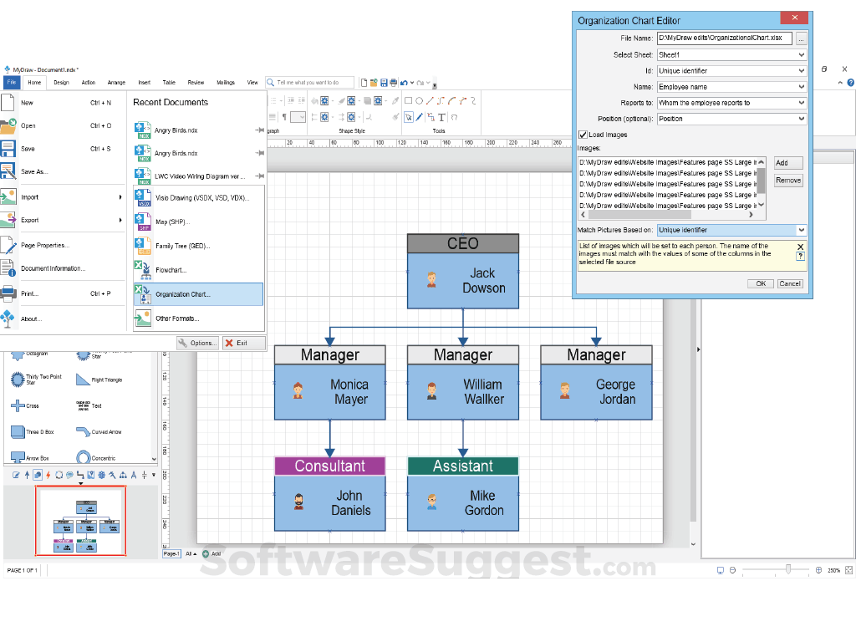Choose Organization Chart import option

coord(198,294)
